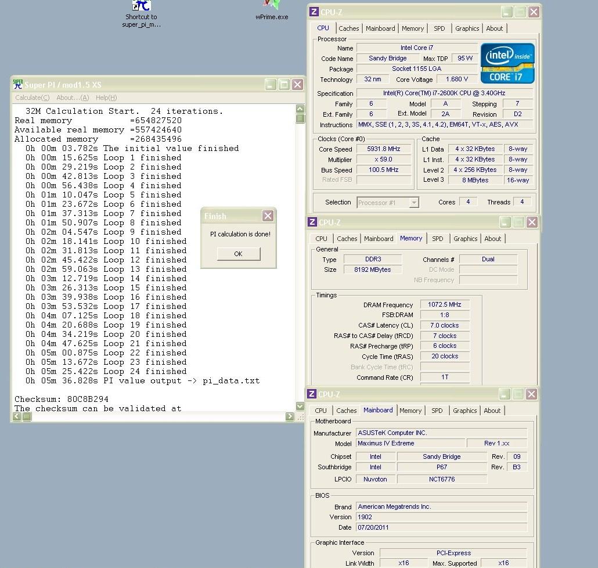The width and height of the screenshot is (598, 568).
Task: Select Memory tab in the bottom CPU-Z Mainboard window
Action: tap(410, 411)
